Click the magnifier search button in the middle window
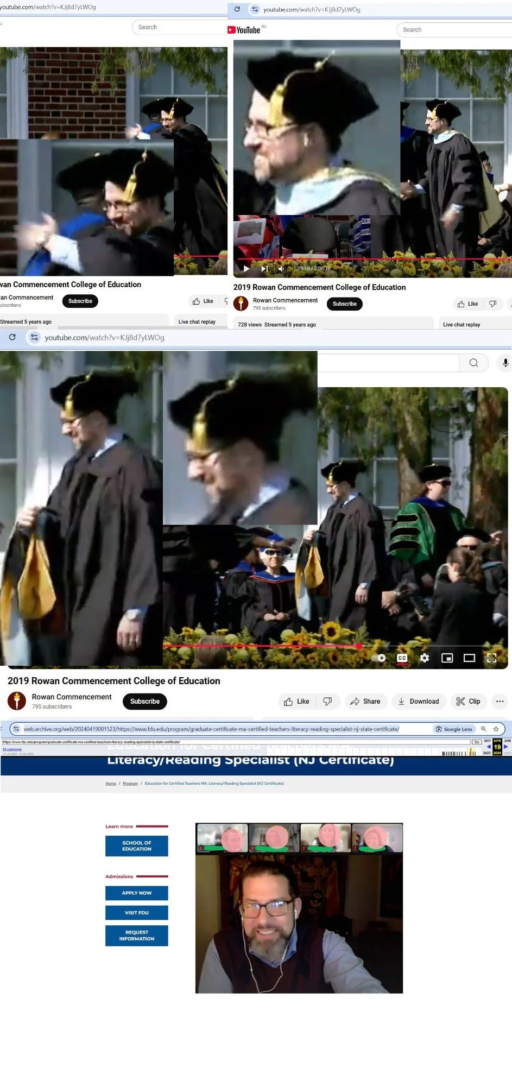 click(473, 363)
